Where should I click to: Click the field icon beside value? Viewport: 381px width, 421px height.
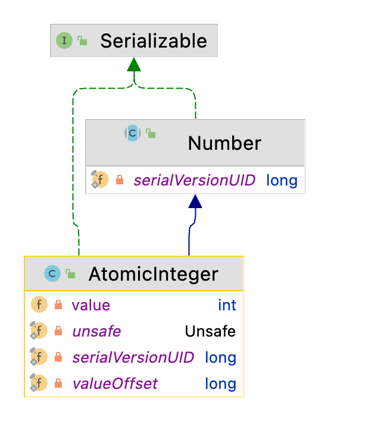point(39,304)
